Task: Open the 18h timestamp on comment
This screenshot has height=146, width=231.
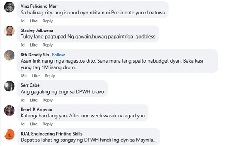Action: pos(24,76)
